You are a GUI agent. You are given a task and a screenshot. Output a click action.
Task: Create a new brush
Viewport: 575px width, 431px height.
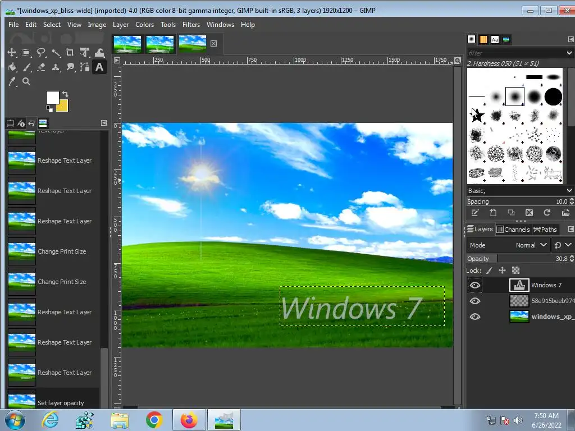pos(493,213)
